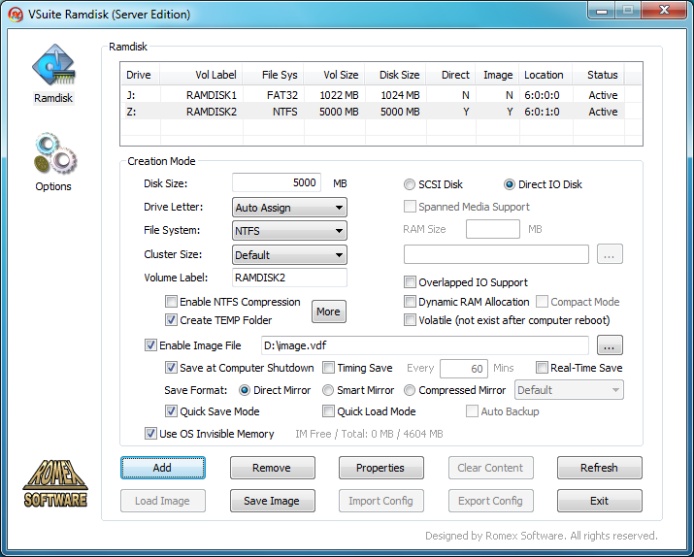Browse for image file path button
694x557 pixels.
pos(610,345)
